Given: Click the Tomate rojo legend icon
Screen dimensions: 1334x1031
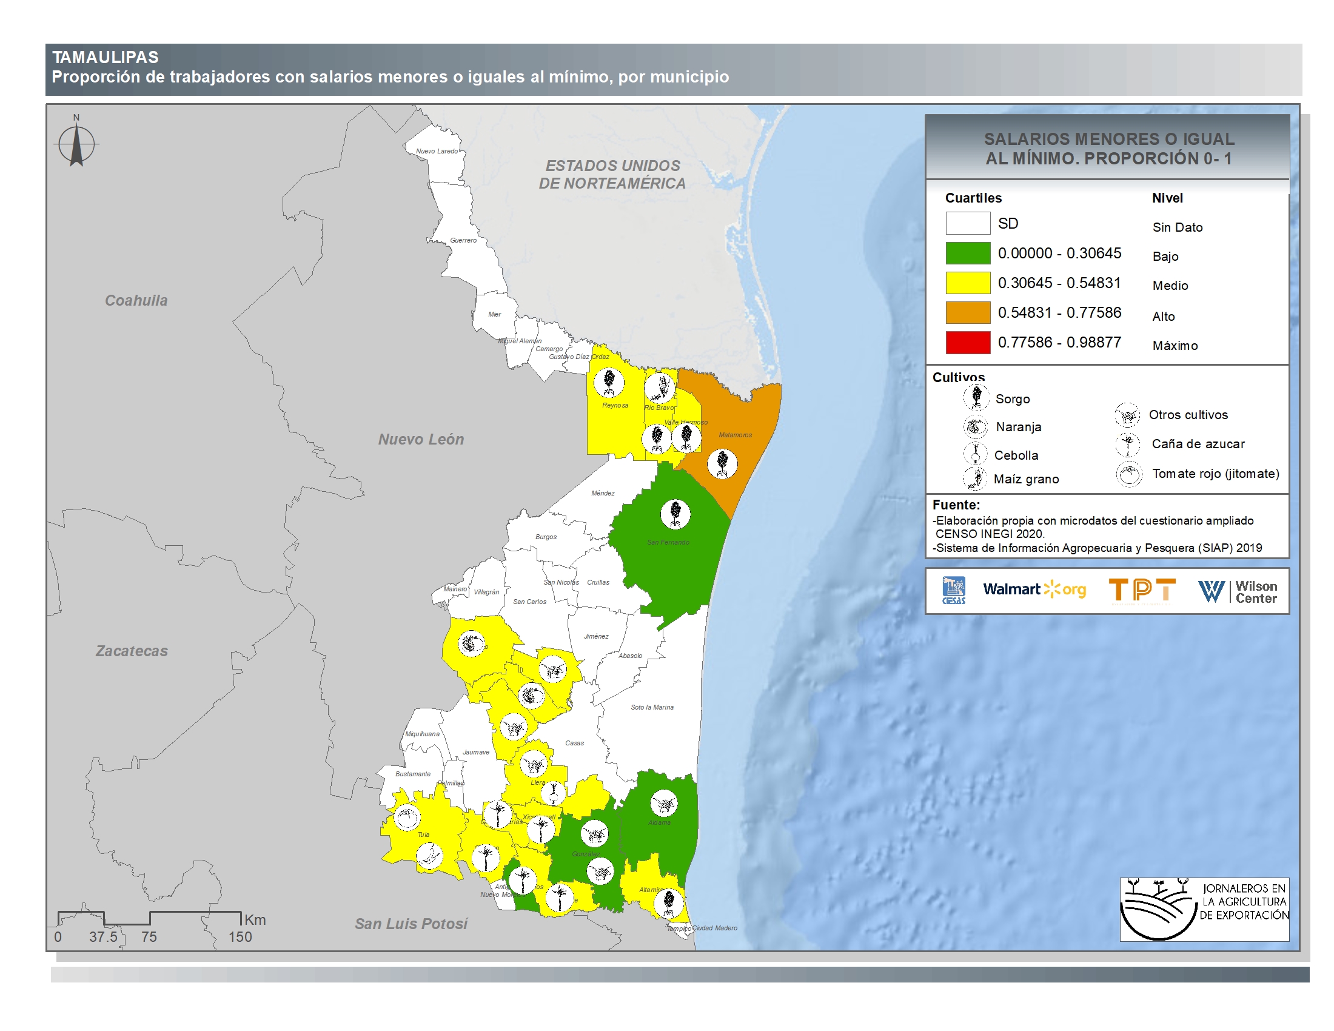Looking at the screenshot, I should (x=1129, y=474).
